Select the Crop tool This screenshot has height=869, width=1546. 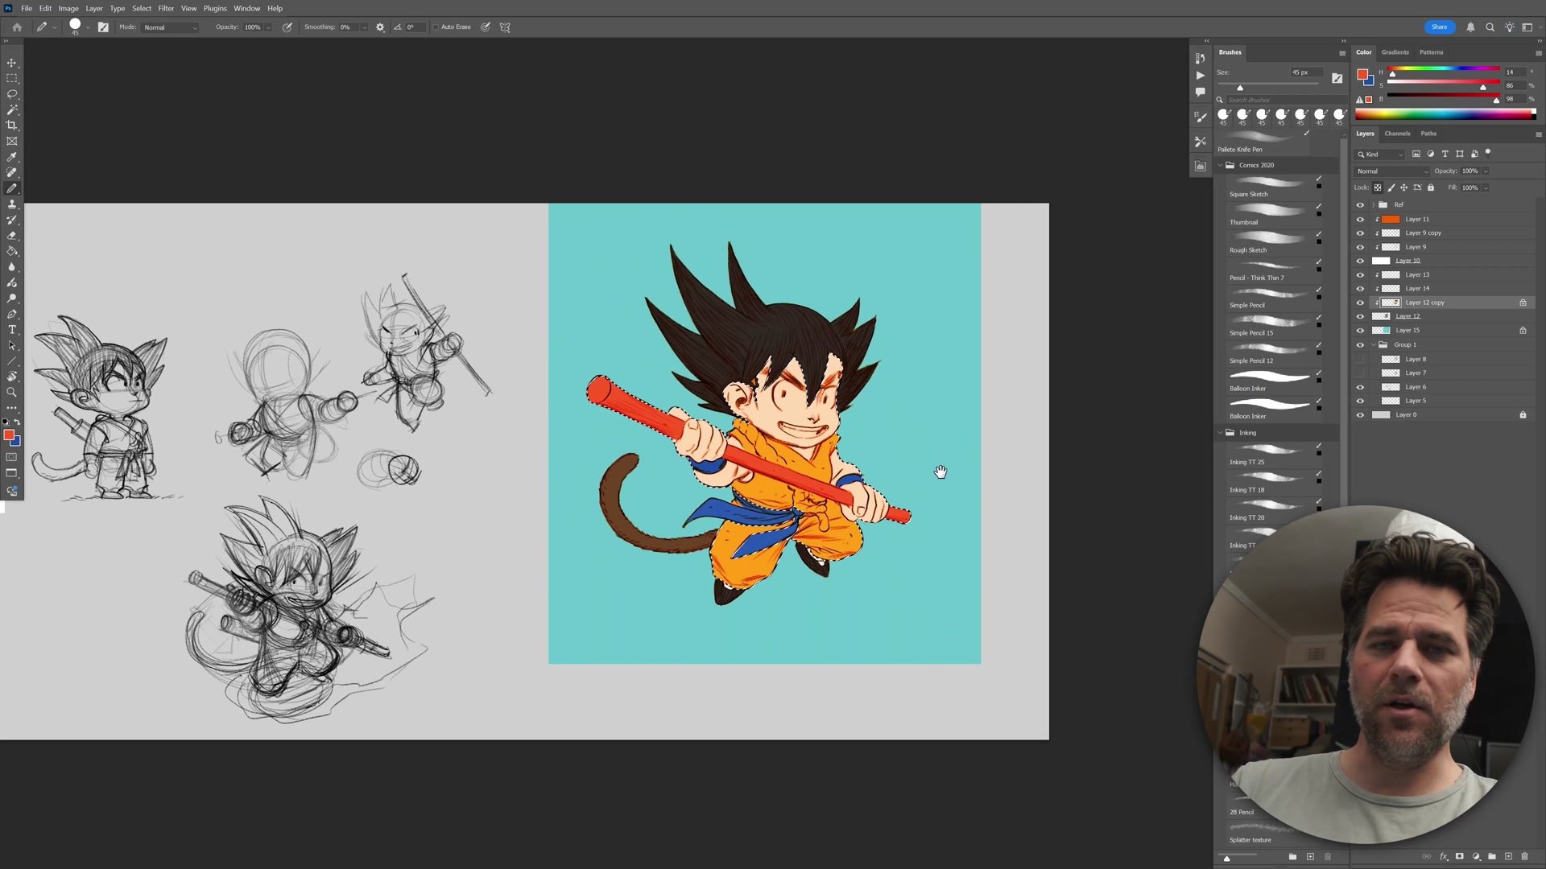(x=11, y=126)
